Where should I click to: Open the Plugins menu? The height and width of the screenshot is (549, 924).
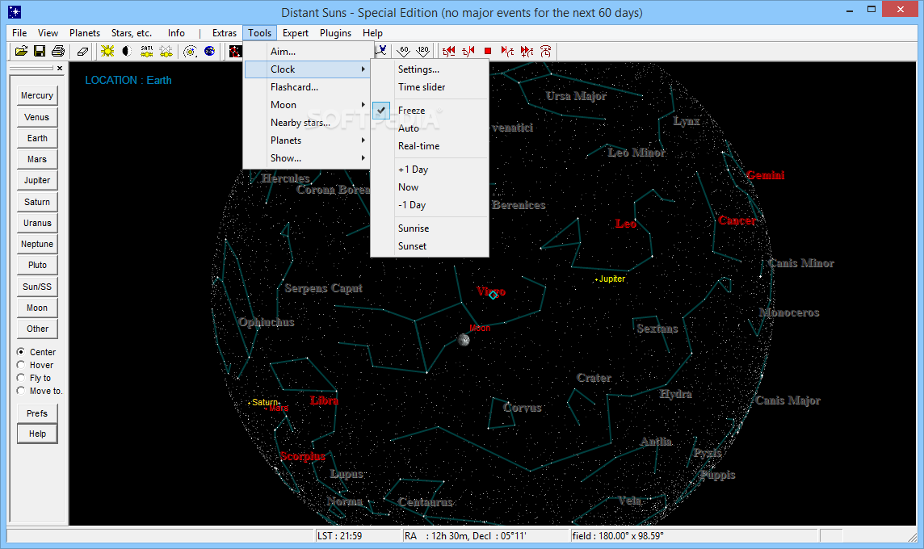coord(335,33)
